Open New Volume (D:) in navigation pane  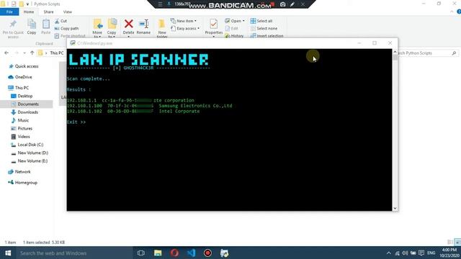click(x=30, y=153)
